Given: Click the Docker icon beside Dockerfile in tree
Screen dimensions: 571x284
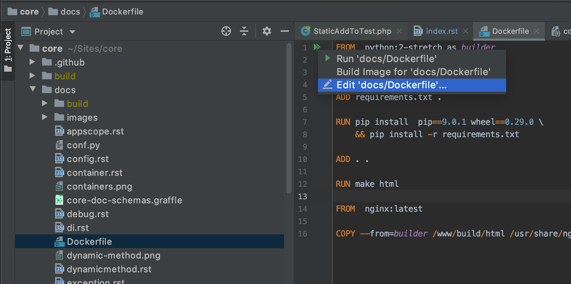Looking at the screenshot, I should (59, 242).
